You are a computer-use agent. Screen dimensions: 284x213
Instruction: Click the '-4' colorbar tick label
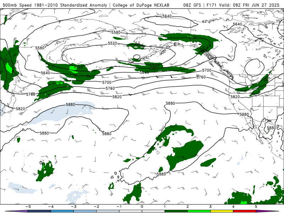pos(51,207)
